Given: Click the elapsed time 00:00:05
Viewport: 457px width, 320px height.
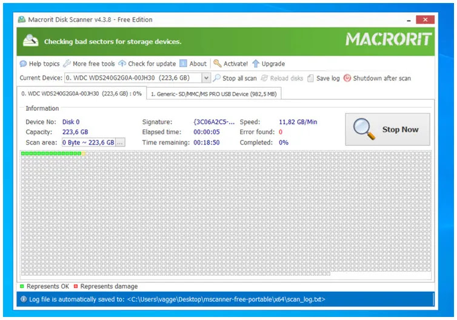Looking at the screenshot, I should coord(207,132).
